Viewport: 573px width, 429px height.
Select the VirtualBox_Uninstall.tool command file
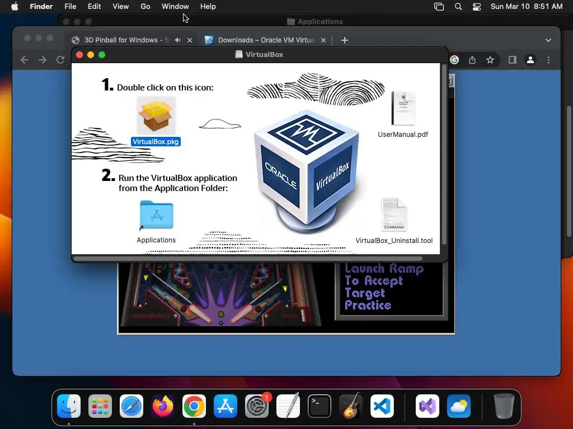tap(394, 214)
